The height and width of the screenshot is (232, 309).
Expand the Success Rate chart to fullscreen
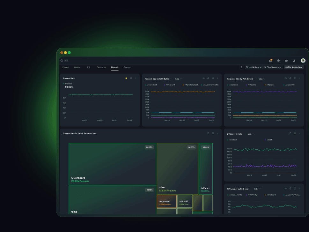[x=131, y=78]
